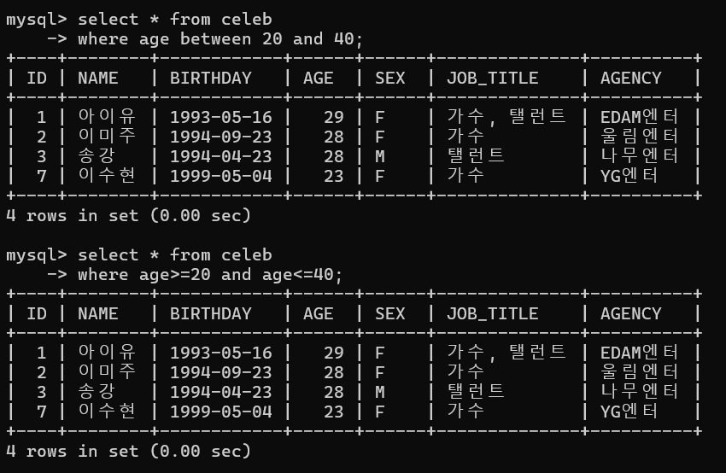Image resolution: width=726 pixels, height=473 pixels.
Task: Click the 'where age>=20 and age<=40;' line
Action: point(210,275)
